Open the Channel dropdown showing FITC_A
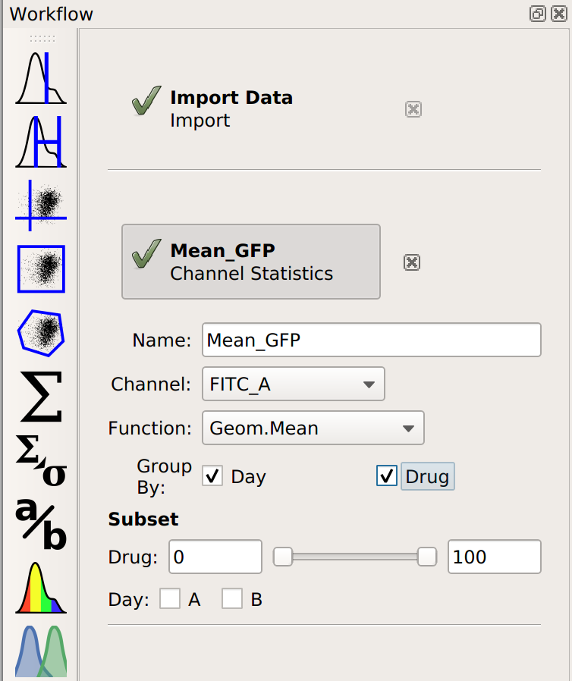Screen dimensions: 572x681 tap(293, 384)
